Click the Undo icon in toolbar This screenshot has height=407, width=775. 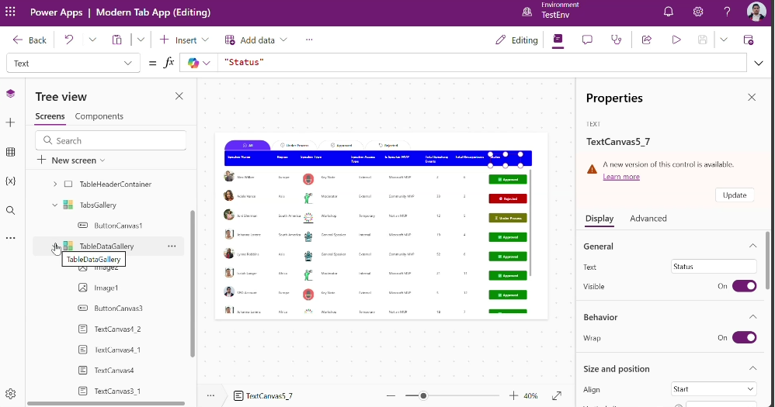coord(69,40)
